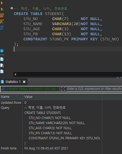Click the Statistics 1 grid icon
Image resolution: width=122 pixels, height=154 pixels.
click(2, 82)
